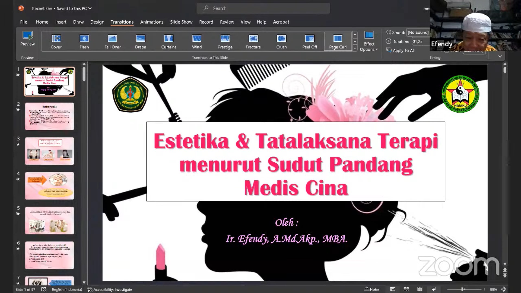Image resolution: width=521 pixels, height=293 pixels.
Task: Open Effect Options dropdown
Action: (369, 41)
